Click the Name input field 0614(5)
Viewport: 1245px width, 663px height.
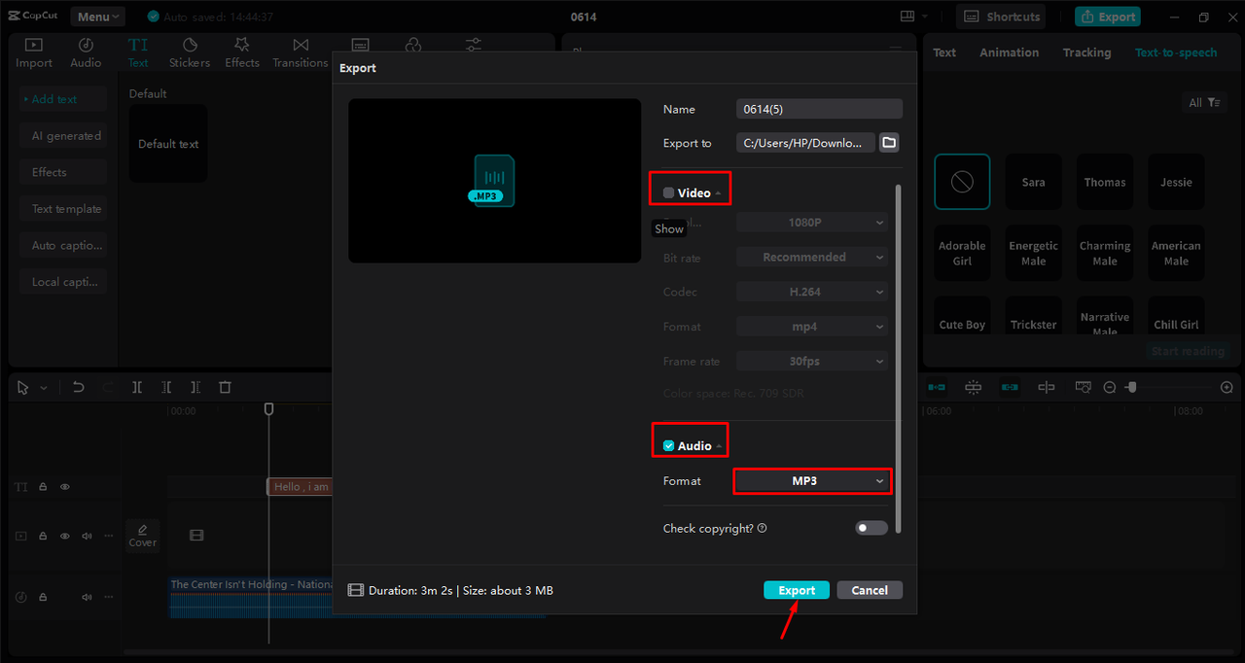[x=818, y=109]
